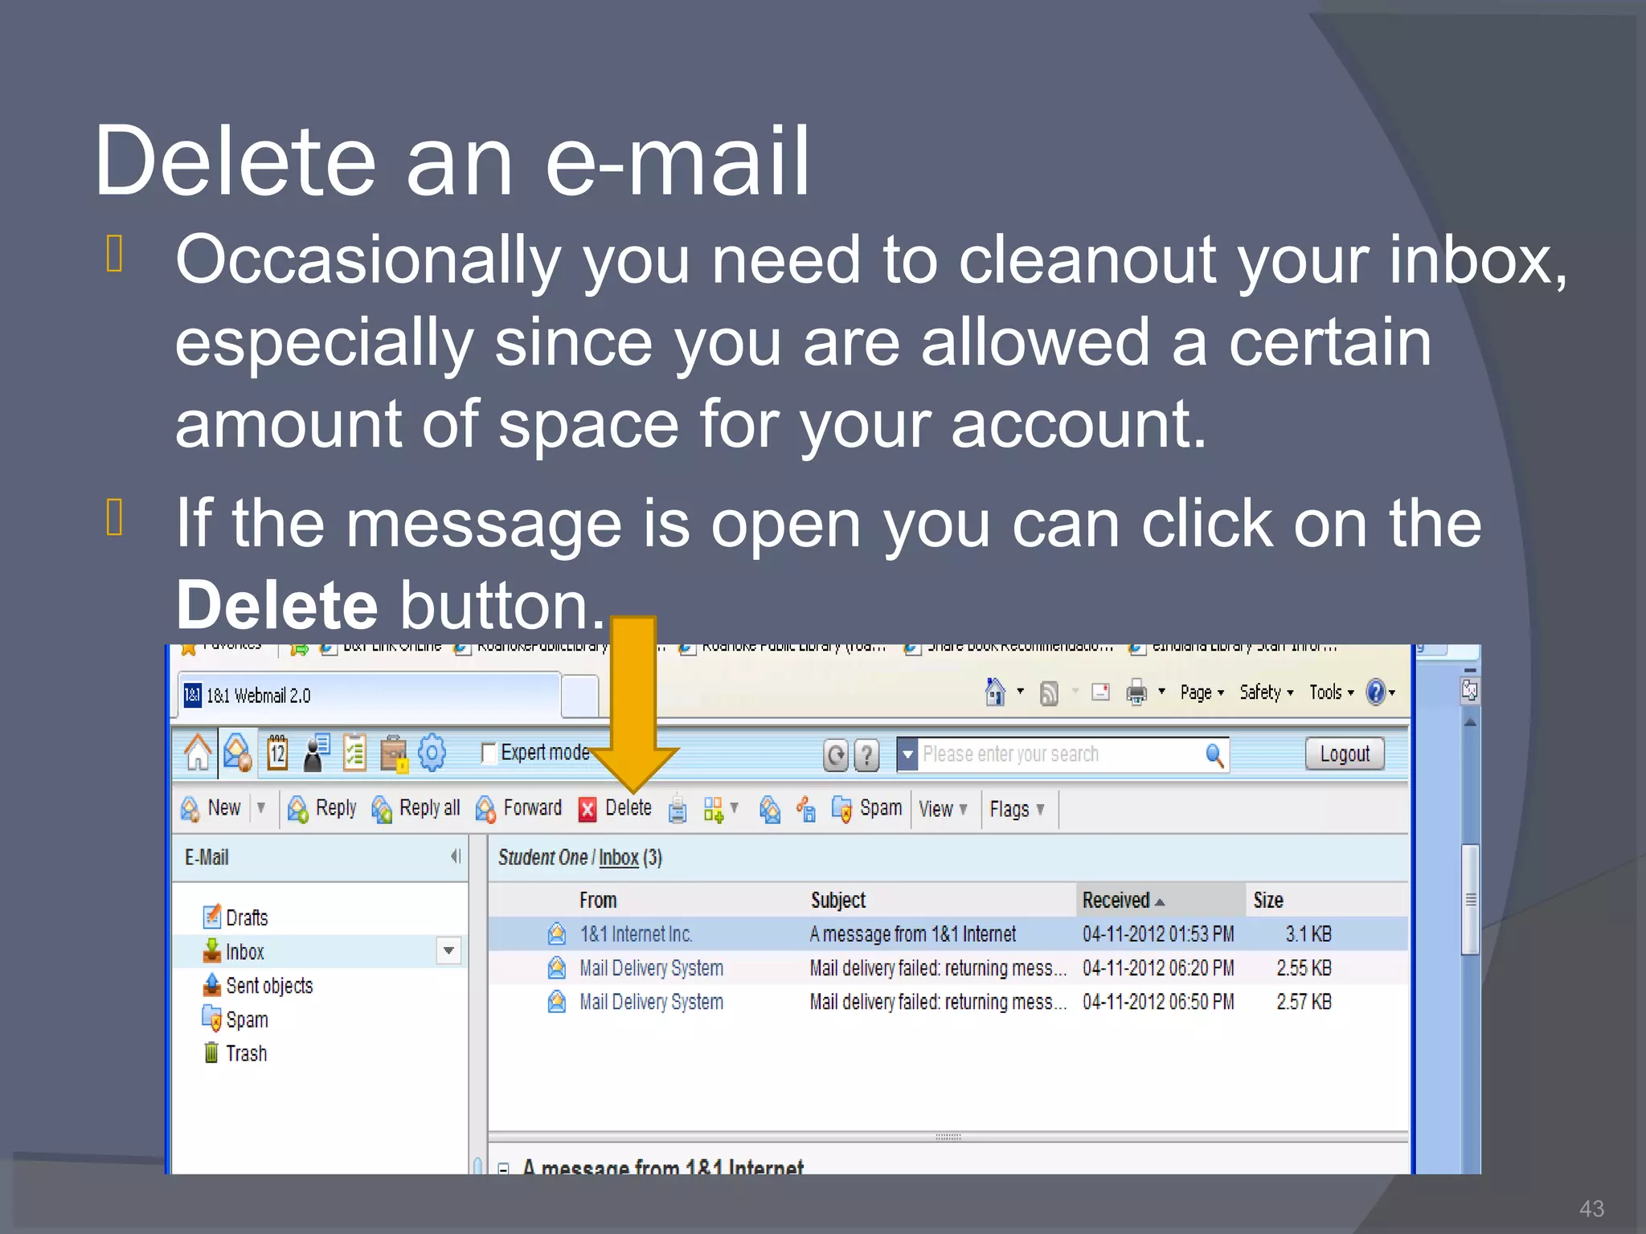
Task: Click the Inbox breadcrumb link
Action: click(x=618, y=857)
